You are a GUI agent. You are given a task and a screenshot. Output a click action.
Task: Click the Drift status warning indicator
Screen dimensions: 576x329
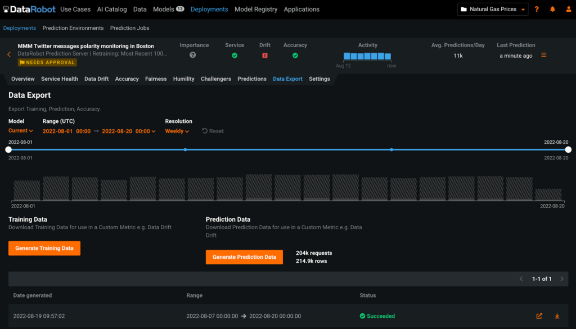264,56
